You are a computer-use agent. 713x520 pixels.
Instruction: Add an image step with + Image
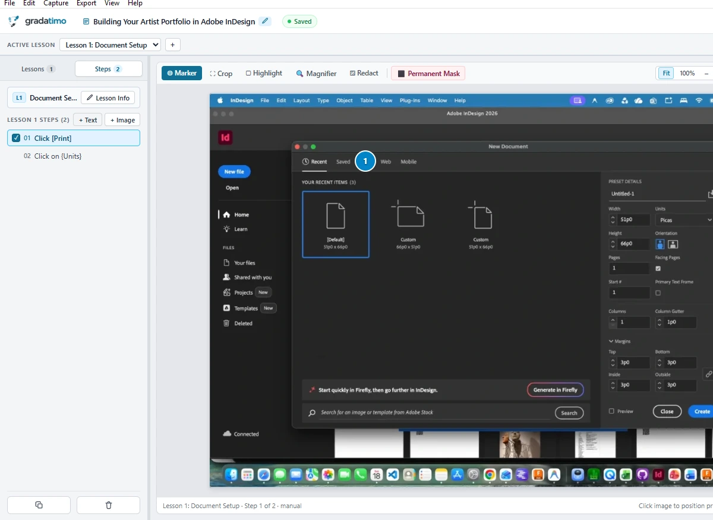tap(122, 120)
